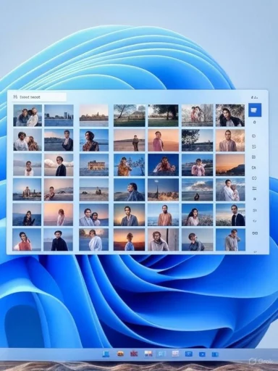This screenshot has height=371, width=278.
Task: Click the small icon group at window top-right
Action: tap(254, 97)
